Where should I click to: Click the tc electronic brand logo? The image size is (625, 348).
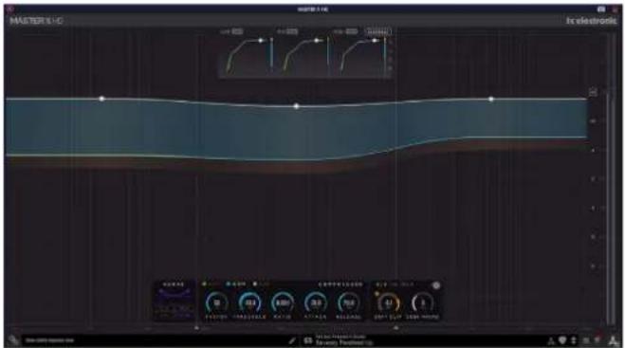(x=591, y=21)
